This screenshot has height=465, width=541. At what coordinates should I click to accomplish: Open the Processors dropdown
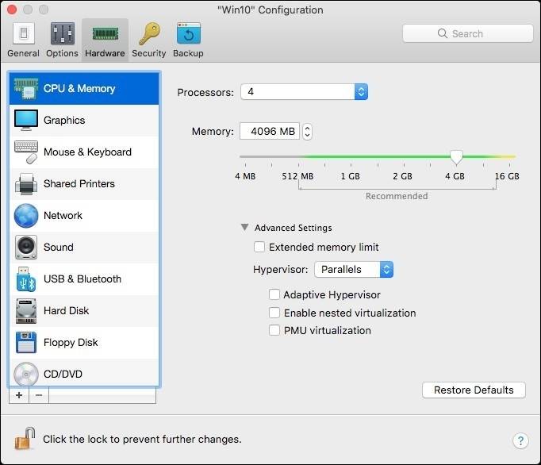(304, 92)
